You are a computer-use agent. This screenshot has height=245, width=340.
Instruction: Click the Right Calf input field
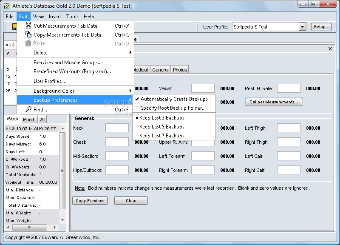[289, 170]
